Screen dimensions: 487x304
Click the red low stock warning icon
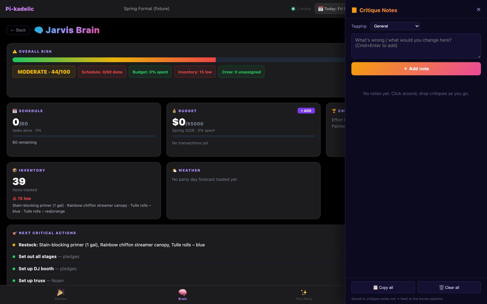14,199
